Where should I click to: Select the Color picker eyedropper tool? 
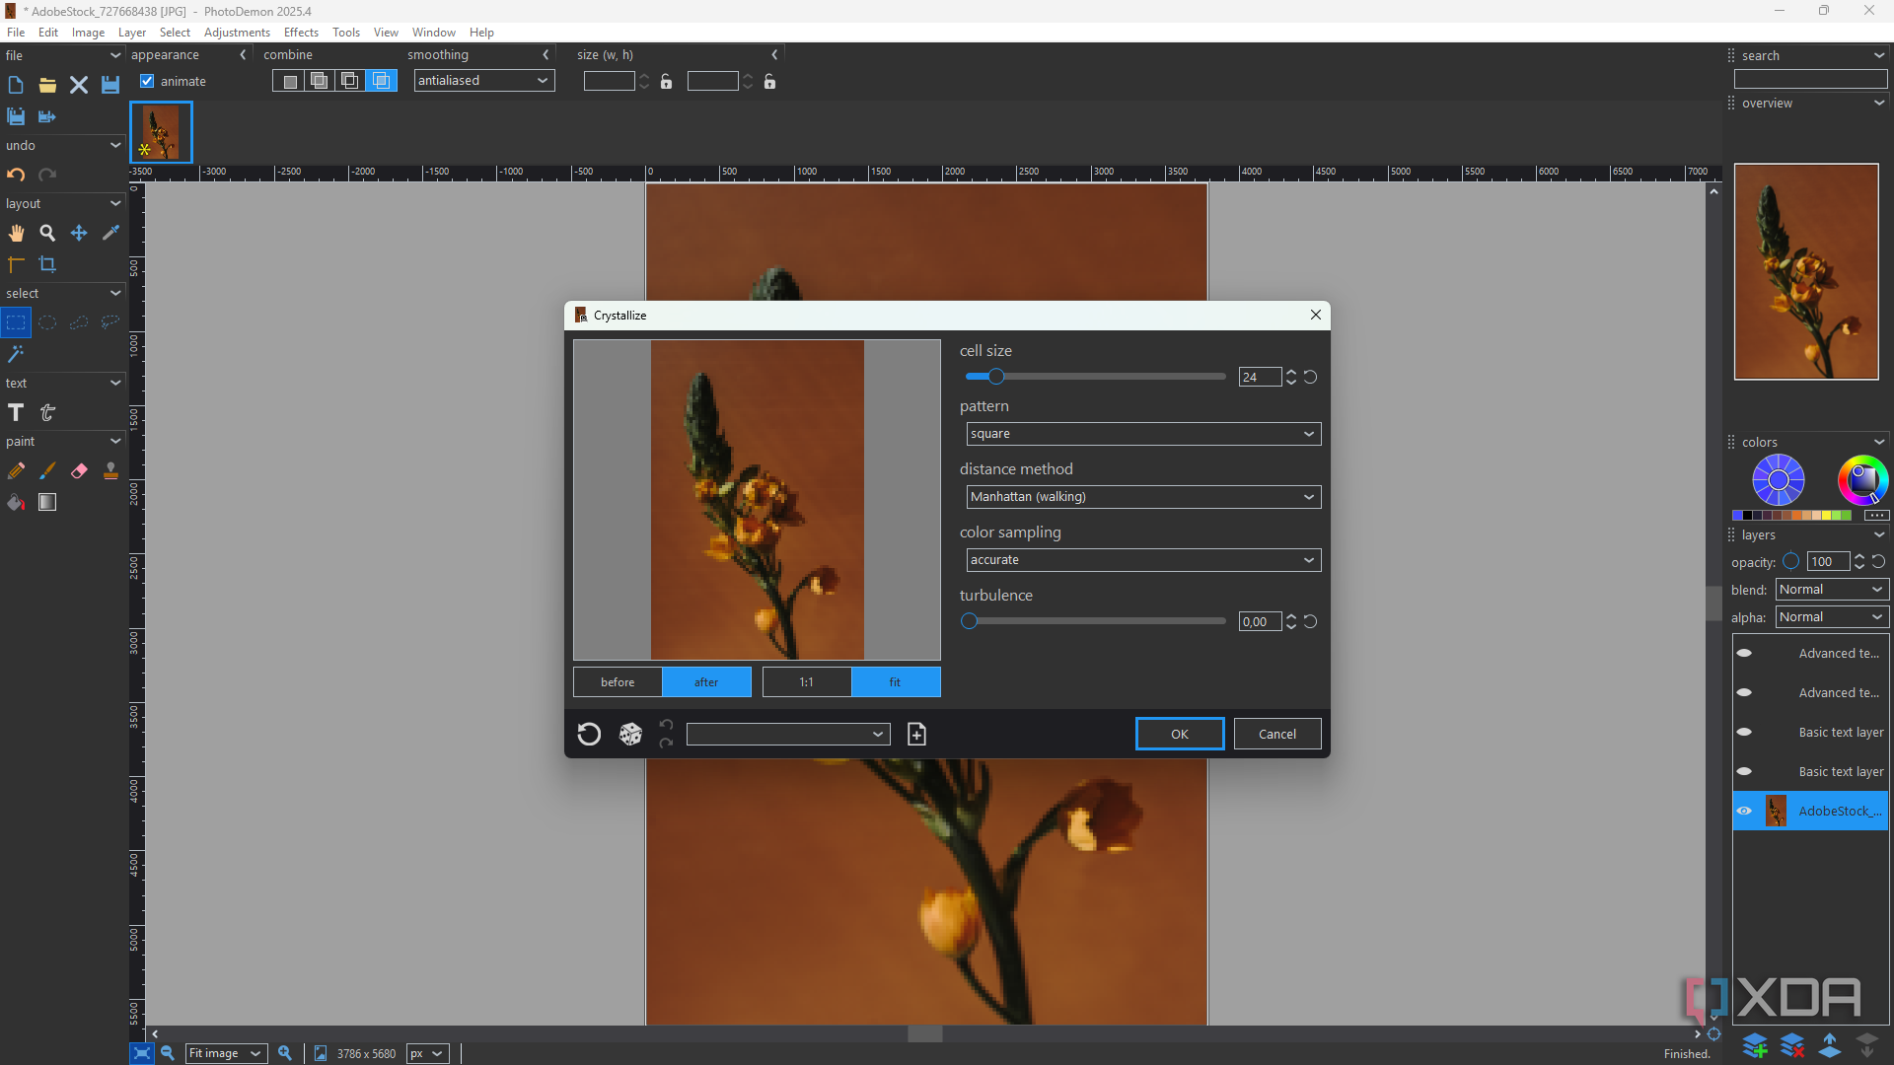point(110,234)
